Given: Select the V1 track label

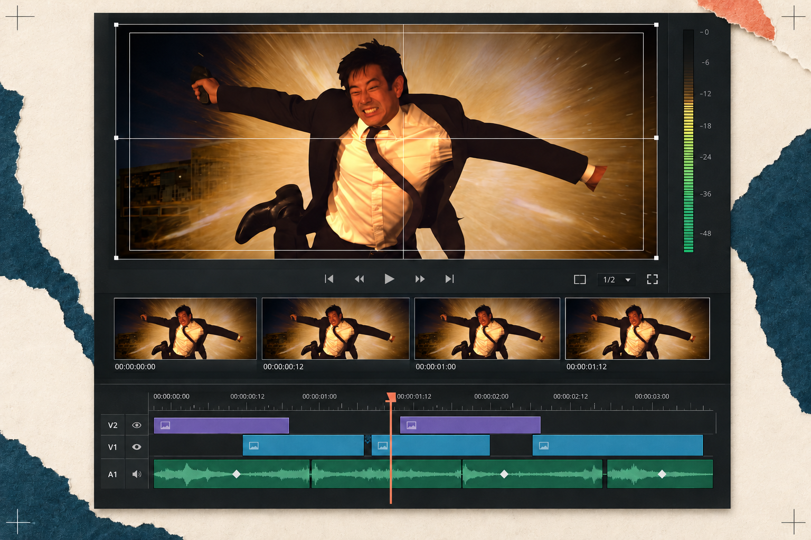Looking at the screenshot, I should point(112,447).
